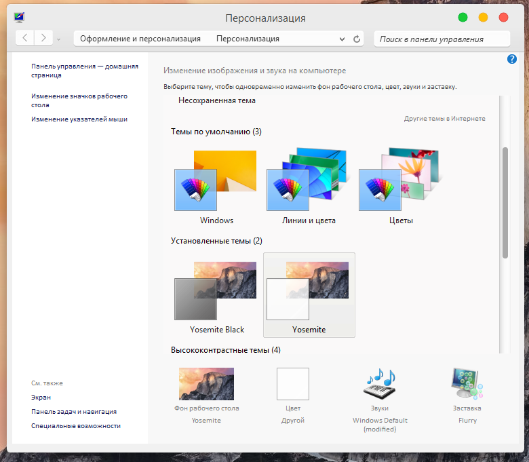Go back with the left arrow button
This screenshot has height=462, width=529.
click(25, 38)
